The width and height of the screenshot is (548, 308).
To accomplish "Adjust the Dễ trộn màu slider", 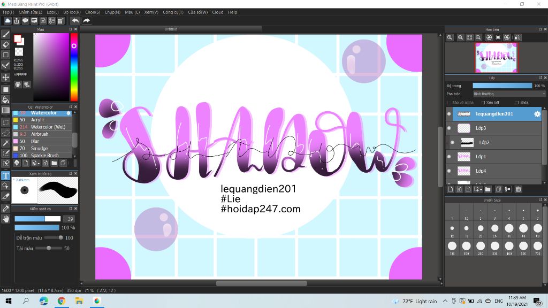I will point(53,238).
